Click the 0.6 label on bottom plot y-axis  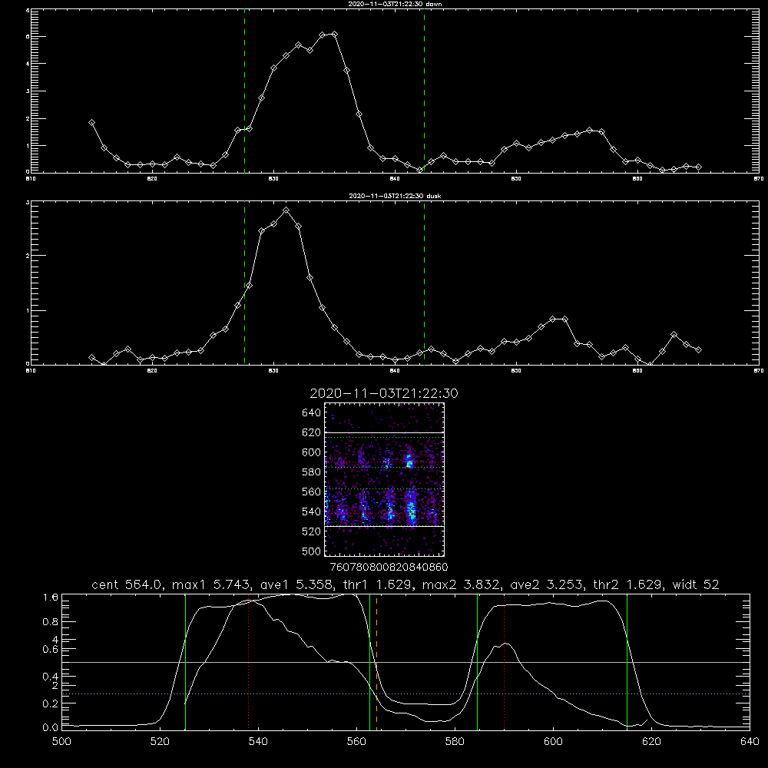pyautogui.click(x=51, y=650)
